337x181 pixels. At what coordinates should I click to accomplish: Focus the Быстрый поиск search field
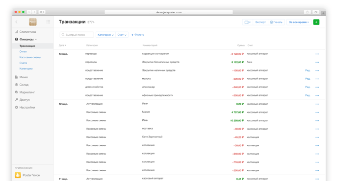[x=77, y=35]
